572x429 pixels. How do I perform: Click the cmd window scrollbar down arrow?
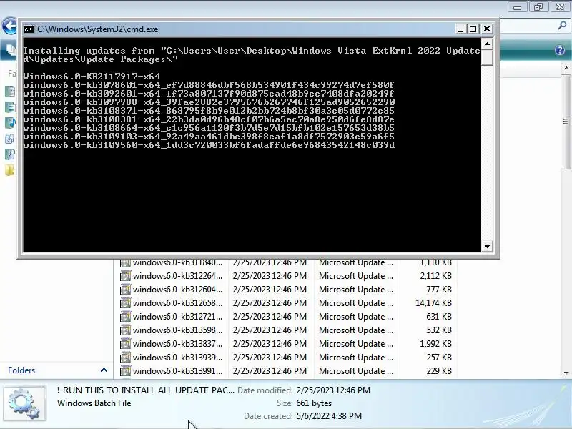[x=487, y=246]
